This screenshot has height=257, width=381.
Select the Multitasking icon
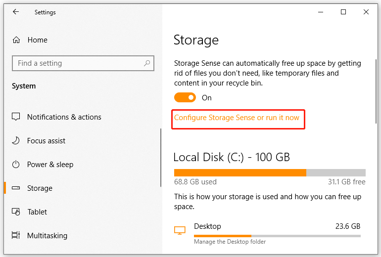click(16, 235)
